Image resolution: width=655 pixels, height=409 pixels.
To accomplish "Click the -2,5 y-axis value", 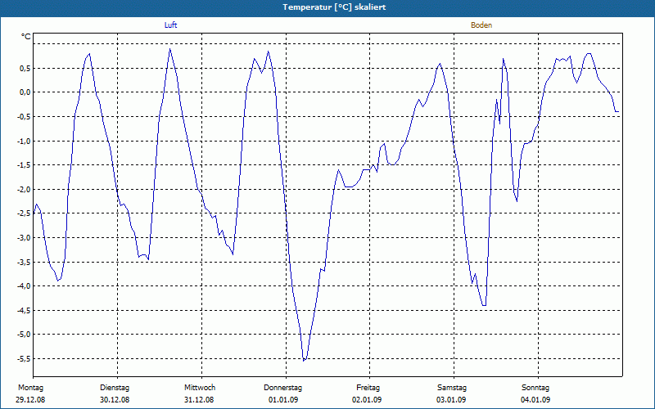I will pos(23,213).
